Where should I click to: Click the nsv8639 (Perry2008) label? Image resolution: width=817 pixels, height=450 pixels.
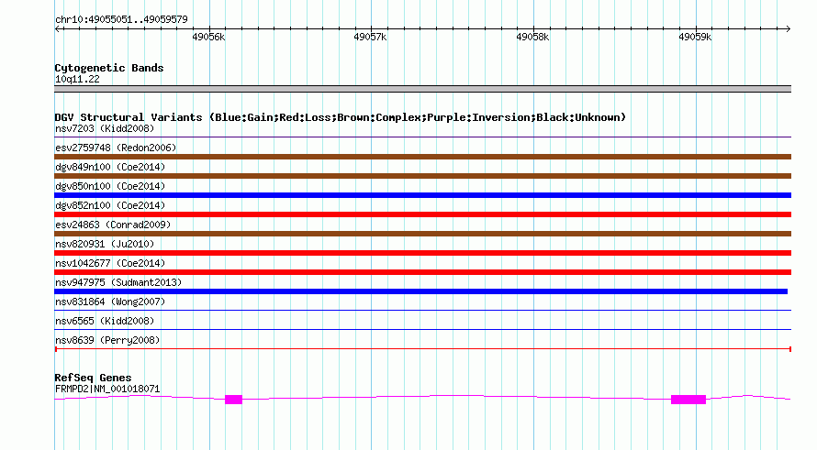click(107, 340)
